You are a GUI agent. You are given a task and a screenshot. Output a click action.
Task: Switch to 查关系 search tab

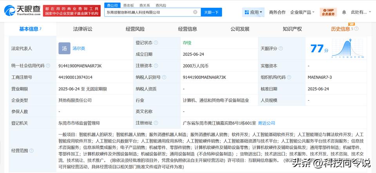tap(145, 5)
